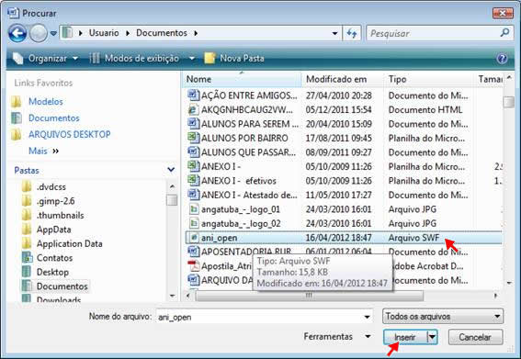The height and width of the screenshot is (359, 521).
Task: Click the magnifier search icon
Action: point(504,32)
